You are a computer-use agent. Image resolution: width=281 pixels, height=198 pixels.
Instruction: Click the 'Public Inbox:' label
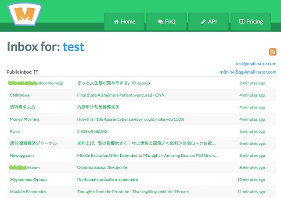coord(19,72)
